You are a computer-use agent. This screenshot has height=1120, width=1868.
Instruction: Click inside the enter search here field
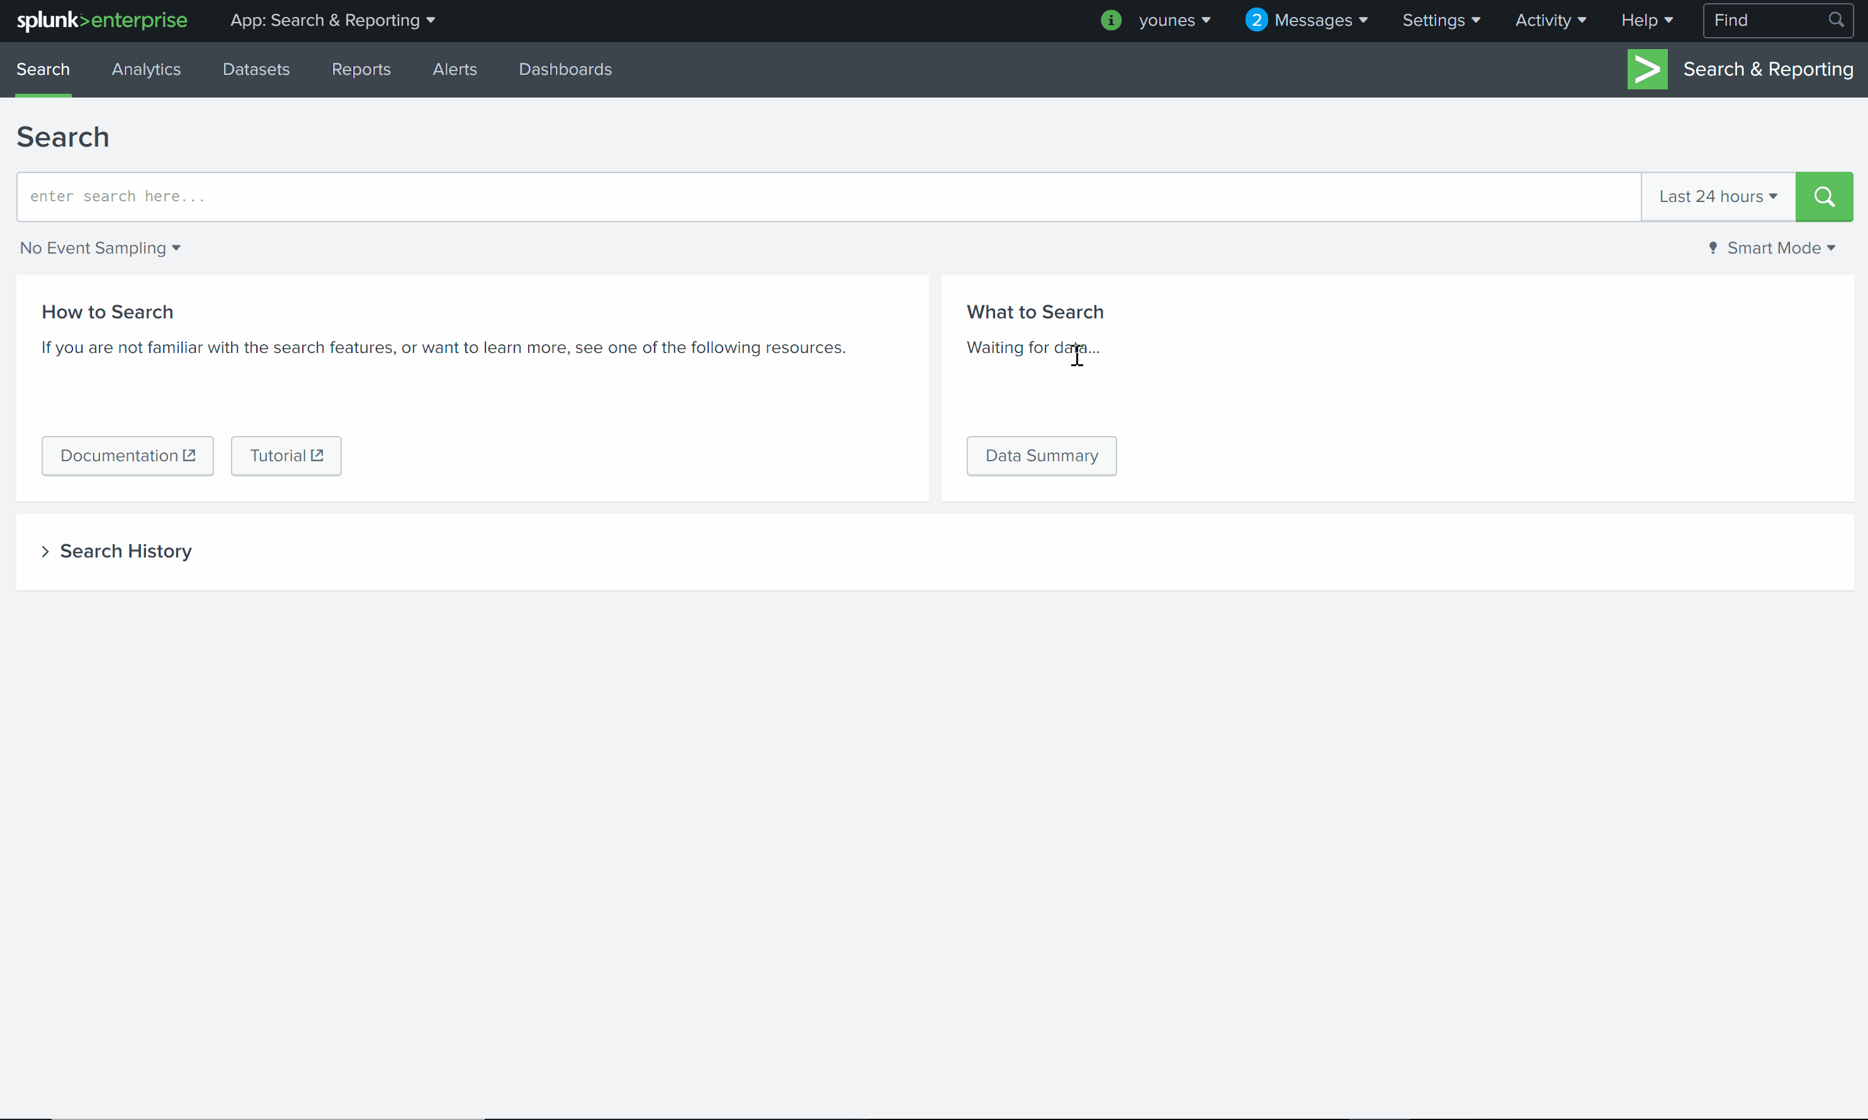(x=453, y=196)
